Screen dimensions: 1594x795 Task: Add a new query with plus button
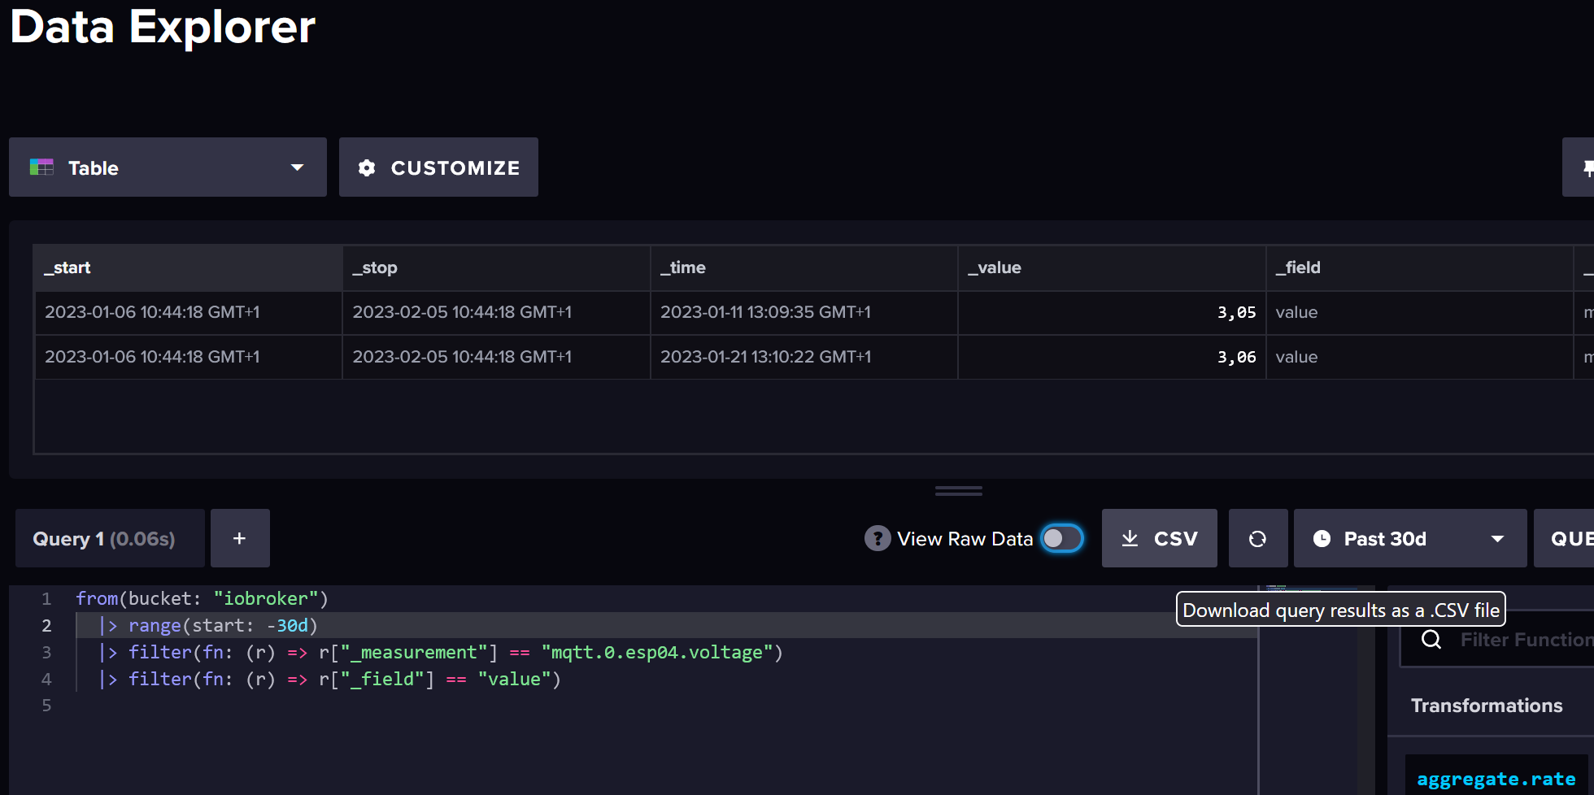coord(240,538)
